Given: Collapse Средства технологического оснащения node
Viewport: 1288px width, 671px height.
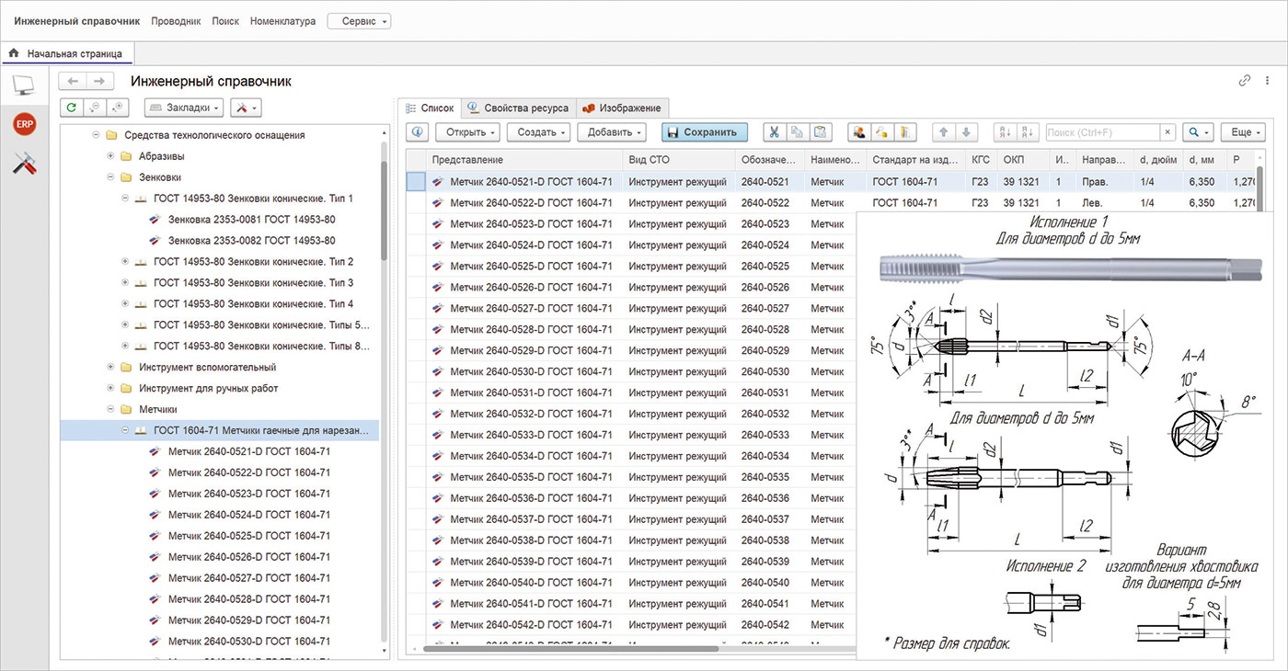Looking at the screenshot, I should click(x=97, y=135).
